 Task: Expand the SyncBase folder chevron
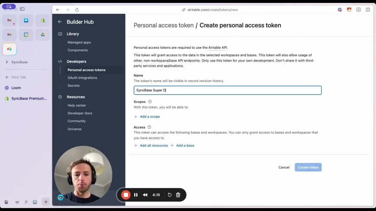point(7,62)
